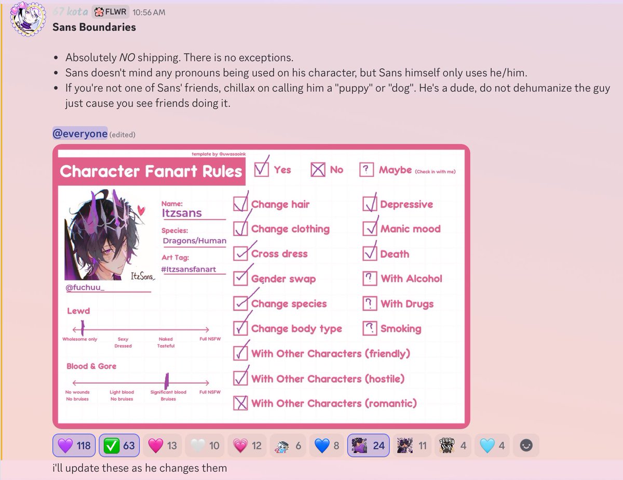Click the 10:56 AM message timestamp
The width and height of the screenshot is (623, 480).
pos(150,11)
